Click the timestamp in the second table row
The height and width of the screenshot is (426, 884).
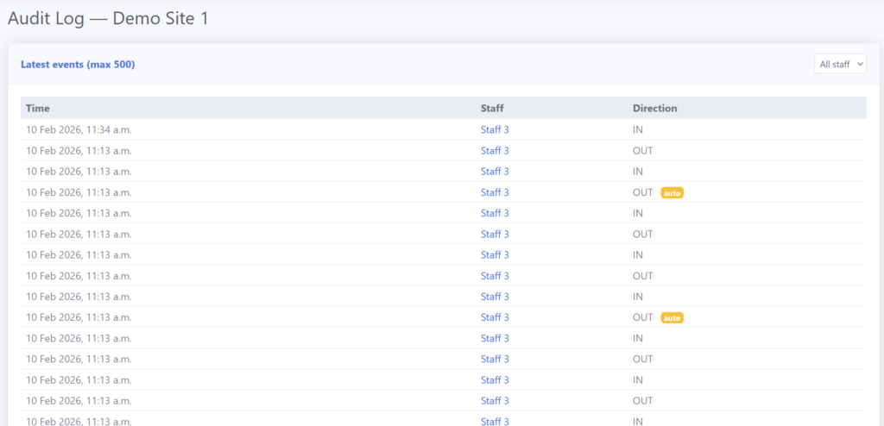tap(79, 151)
